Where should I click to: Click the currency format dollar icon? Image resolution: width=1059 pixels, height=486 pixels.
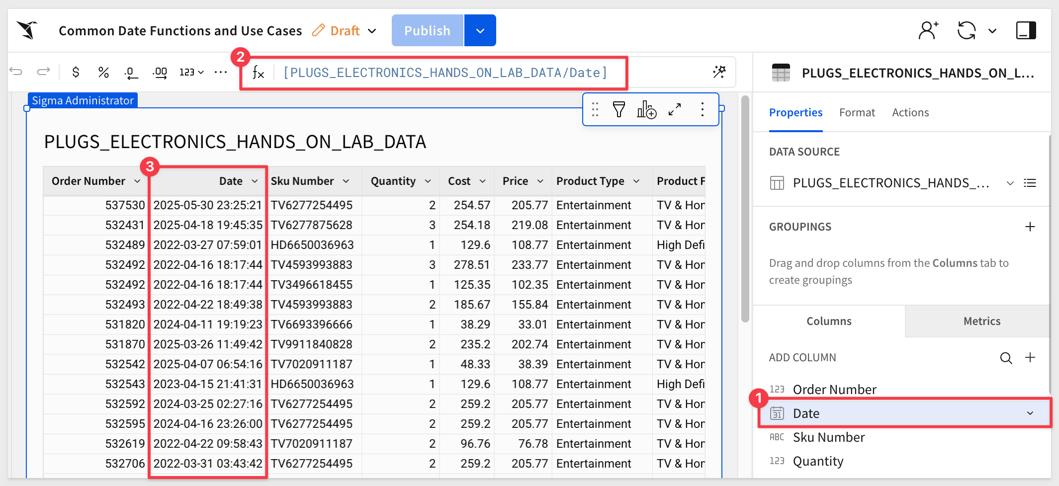[x=76, y=73]
